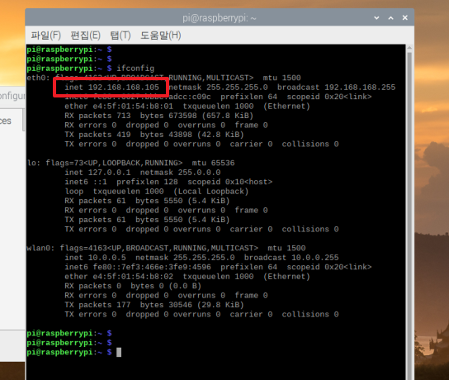Click RX packets 713 line
The image size is (449, 380).
point(159,116)
